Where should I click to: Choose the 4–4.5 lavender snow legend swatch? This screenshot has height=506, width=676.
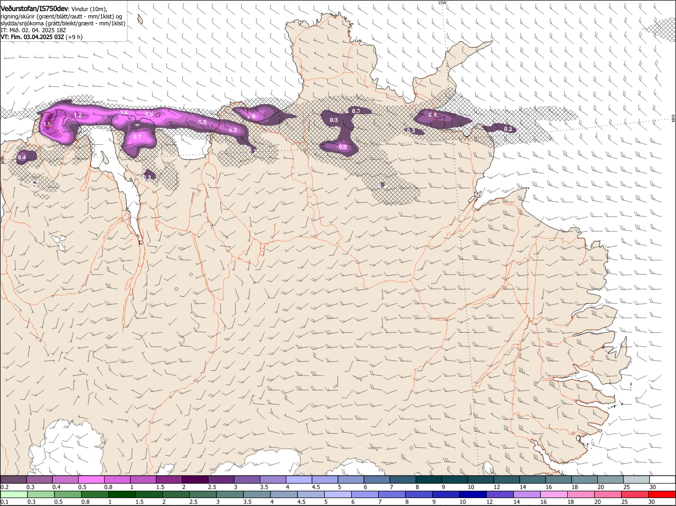click(x=299, y=479)
